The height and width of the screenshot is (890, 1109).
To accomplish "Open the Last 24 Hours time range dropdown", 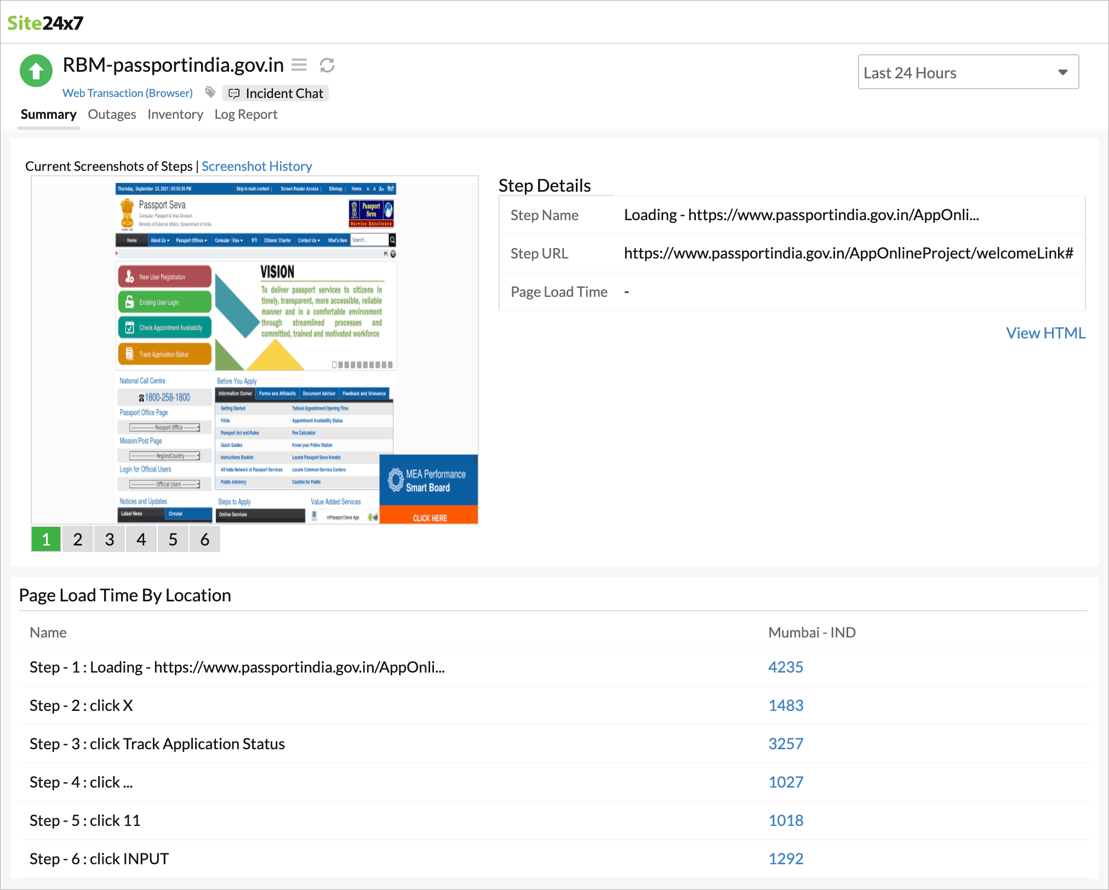I will coord(968,72).
